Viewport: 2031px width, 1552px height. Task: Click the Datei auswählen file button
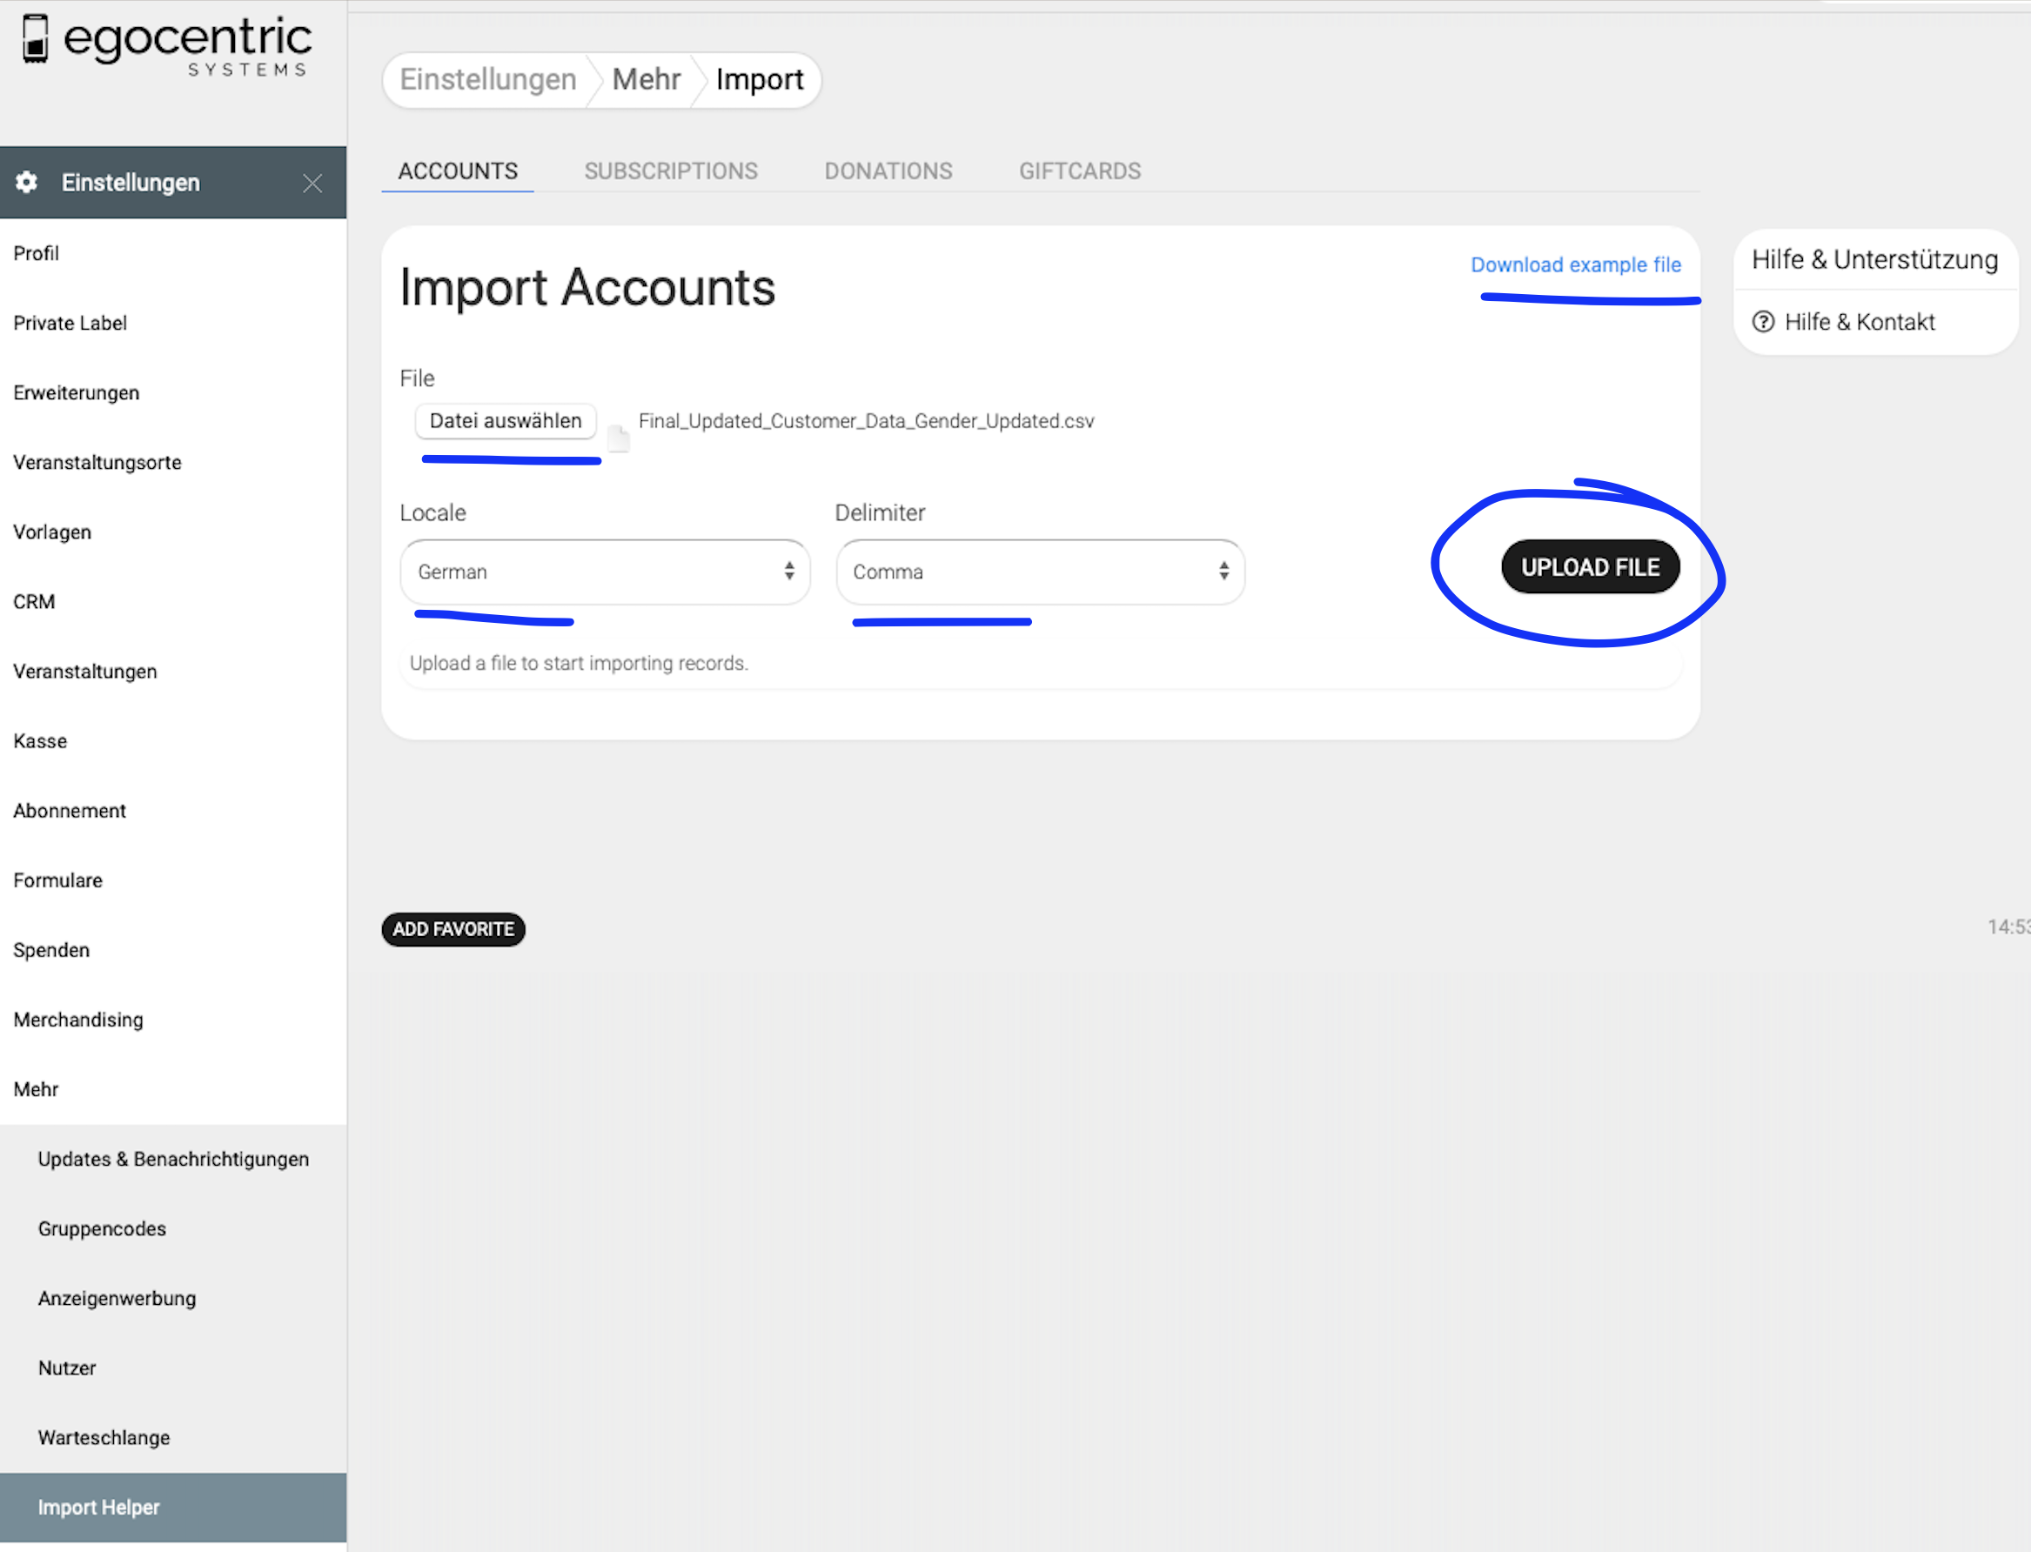click(506, 421)
